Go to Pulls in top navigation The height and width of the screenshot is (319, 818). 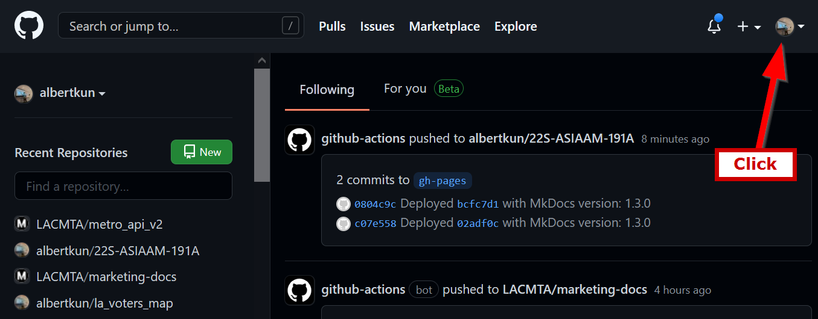332,26
